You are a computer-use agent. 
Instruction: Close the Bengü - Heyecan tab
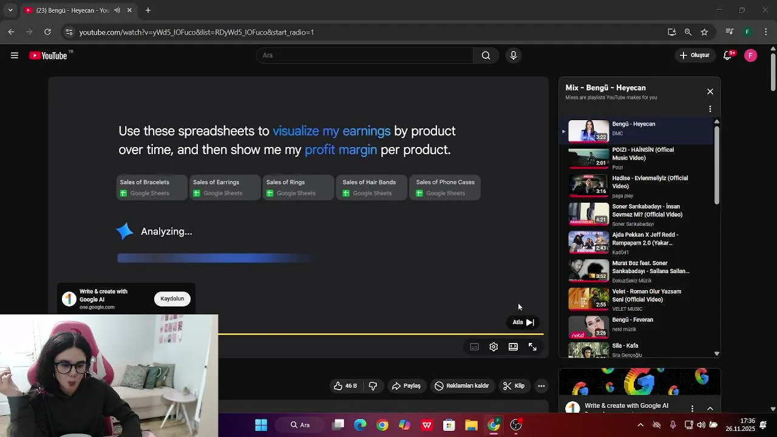(x=129, y=10)
